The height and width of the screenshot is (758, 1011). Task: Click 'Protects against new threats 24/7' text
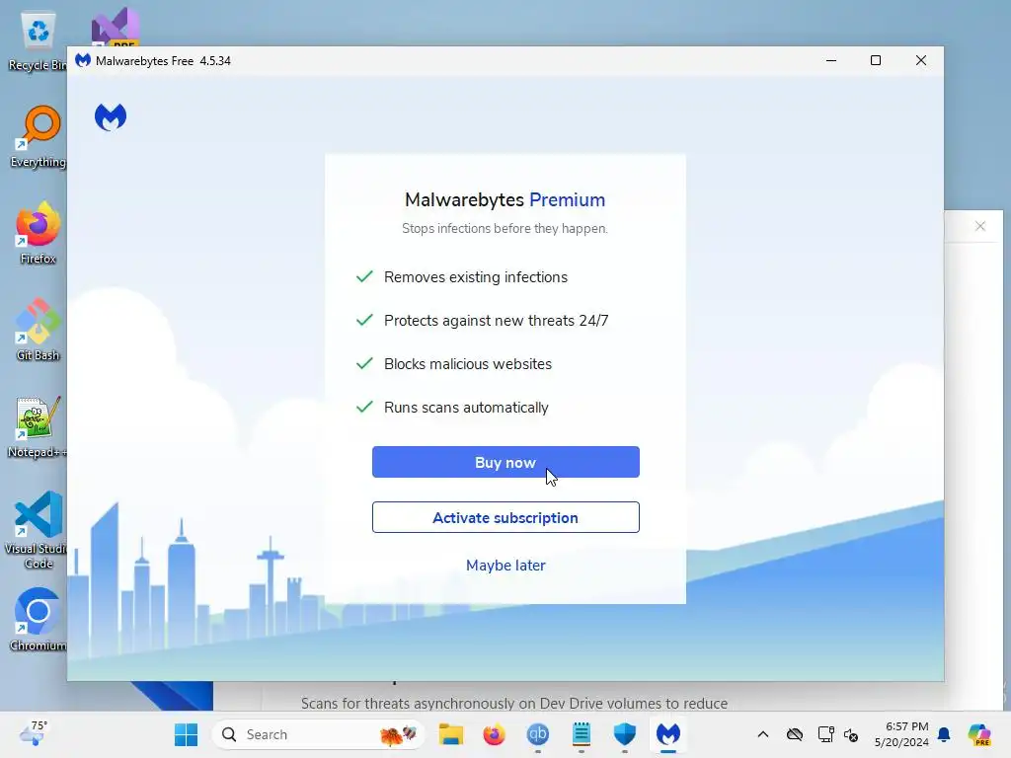tap(496, 321)
